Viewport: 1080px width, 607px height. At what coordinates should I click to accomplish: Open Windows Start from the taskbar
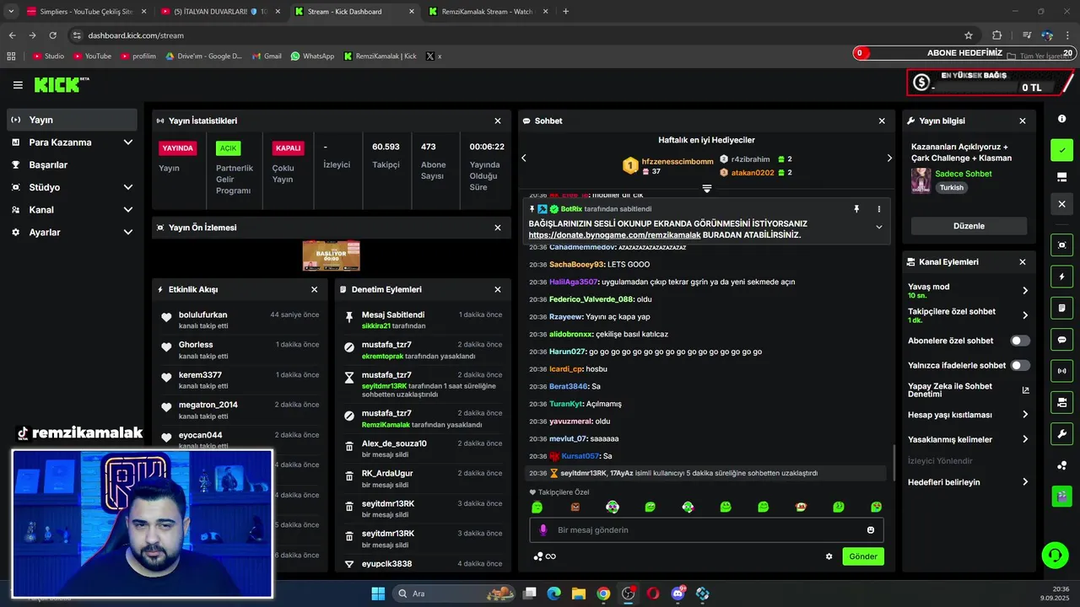tap(378, 594)
